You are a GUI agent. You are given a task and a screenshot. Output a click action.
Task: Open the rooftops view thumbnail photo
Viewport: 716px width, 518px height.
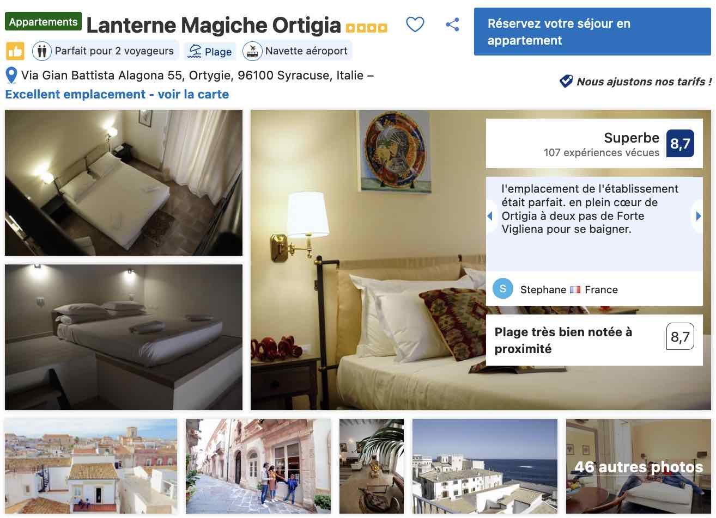[91, 466]
